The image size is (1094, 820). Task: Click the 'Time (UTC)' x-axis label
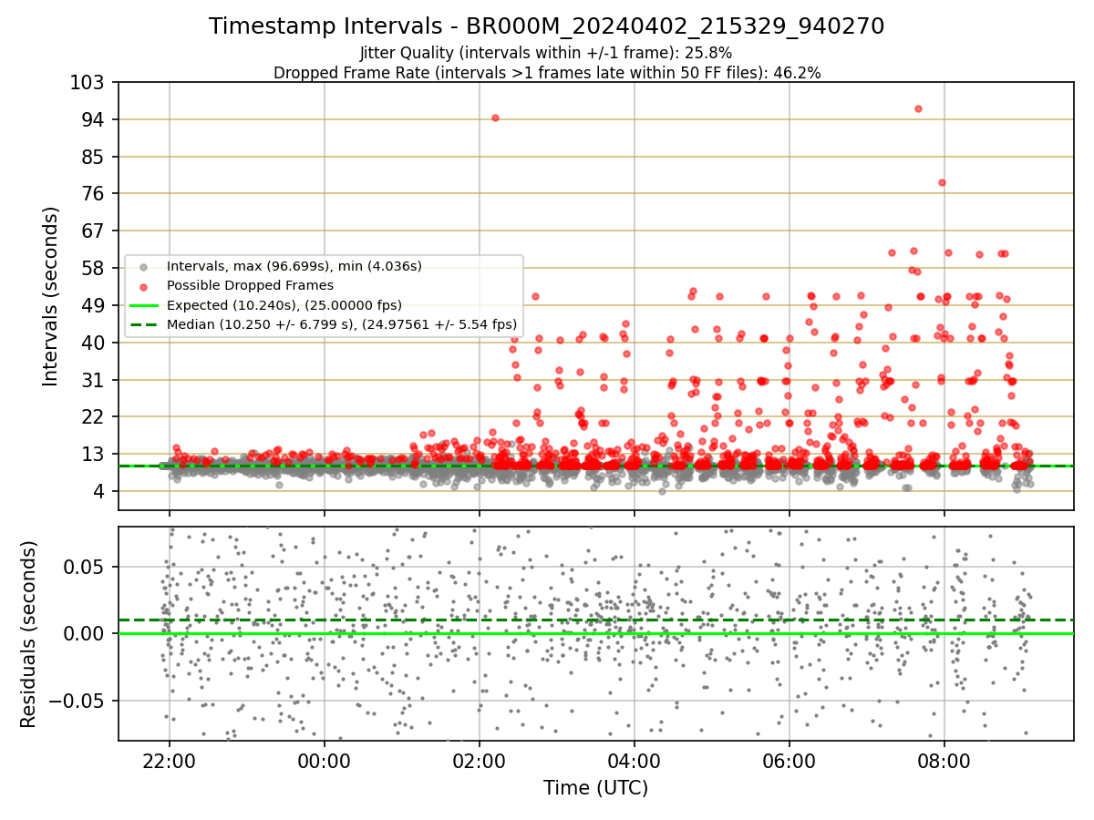coord(596,788)
